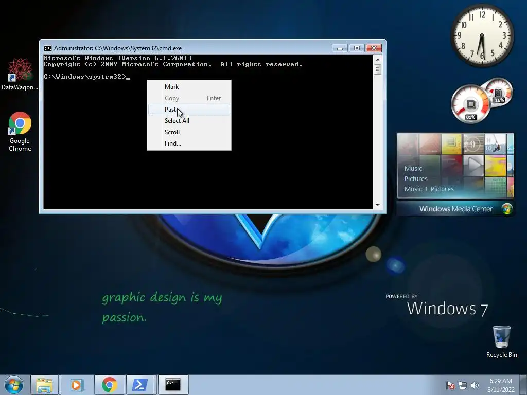527x395 pixels.
Task: Select Music in Media Center gadget
Action: coord(413,168)
